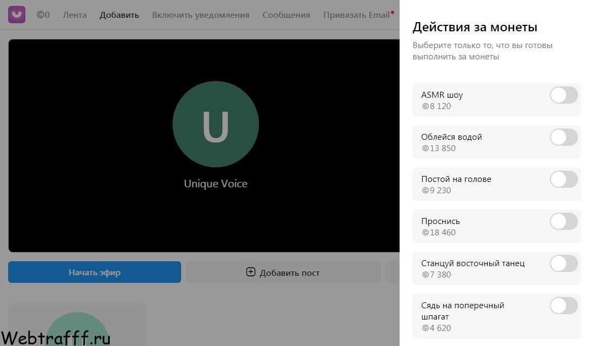591x346 pixels.
Task: Turn on the Облейся водой switch
Action: tap(563, 137)
